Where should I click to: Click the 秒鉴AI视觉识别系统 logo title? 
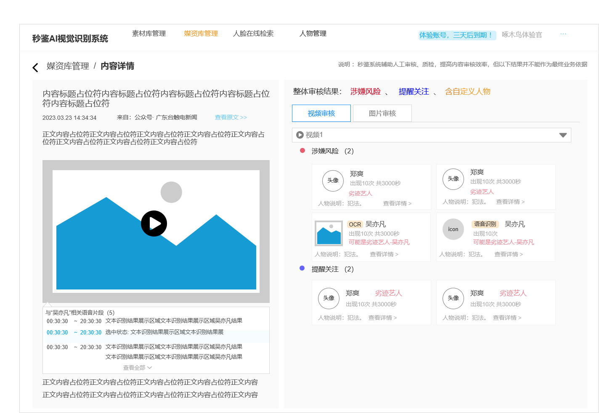(70, 39)
